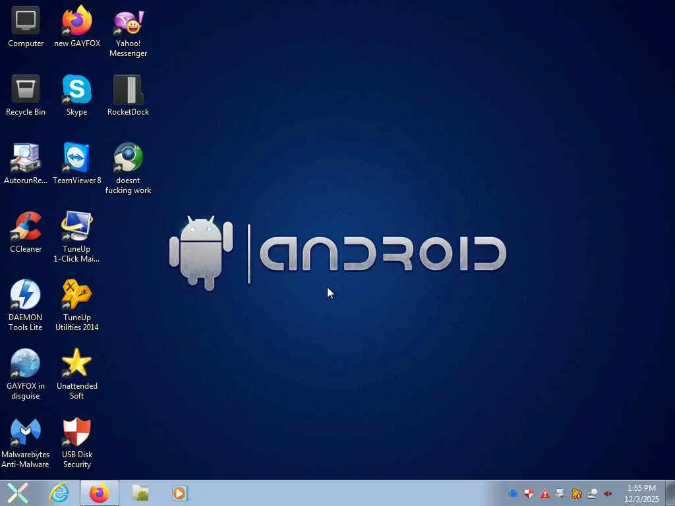
Task: Select the Skype desktop shortcut
Action: tap(77, 96)
